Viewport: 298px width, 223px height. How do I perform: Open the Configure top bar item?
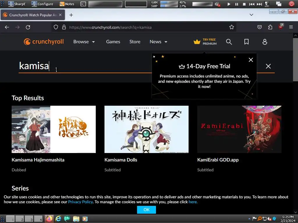point(42,4)
